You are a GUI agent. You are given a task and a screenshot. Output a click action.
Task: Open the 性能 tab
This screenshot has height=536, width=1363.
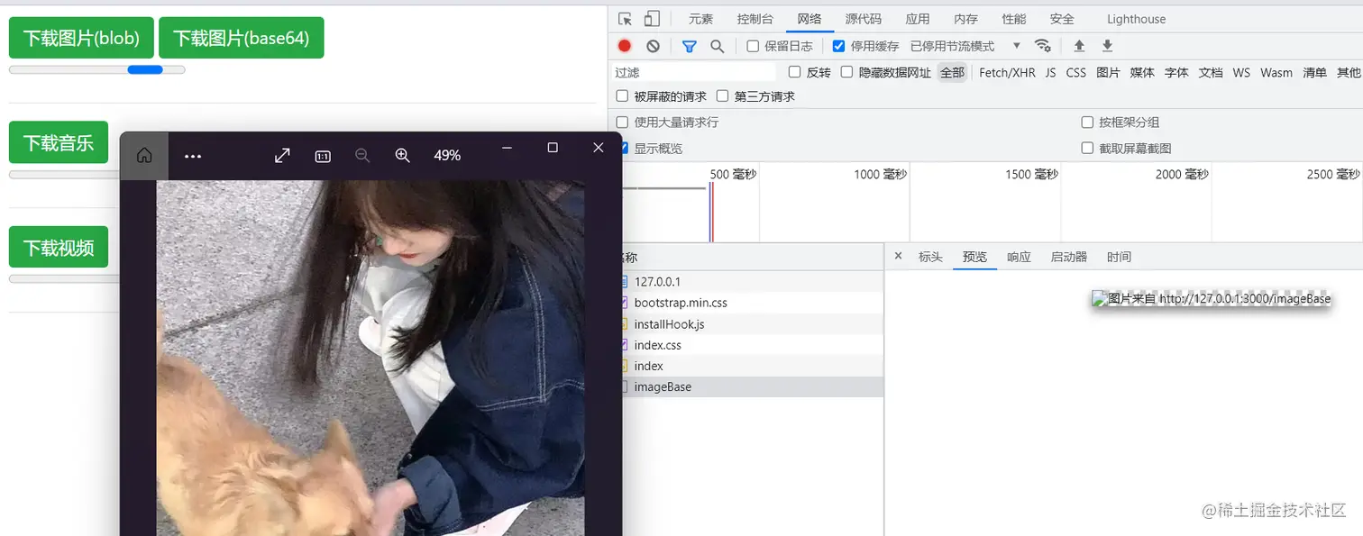tap(1014, 19)
